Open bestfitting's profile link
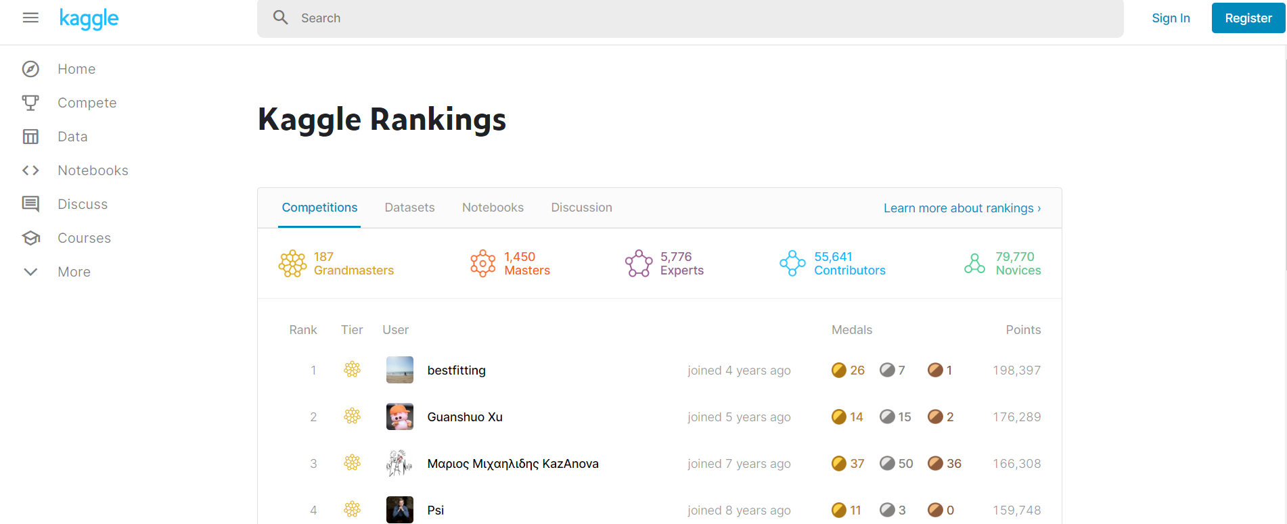This screenshot has width=1287, height=524. tap(456, 371)
